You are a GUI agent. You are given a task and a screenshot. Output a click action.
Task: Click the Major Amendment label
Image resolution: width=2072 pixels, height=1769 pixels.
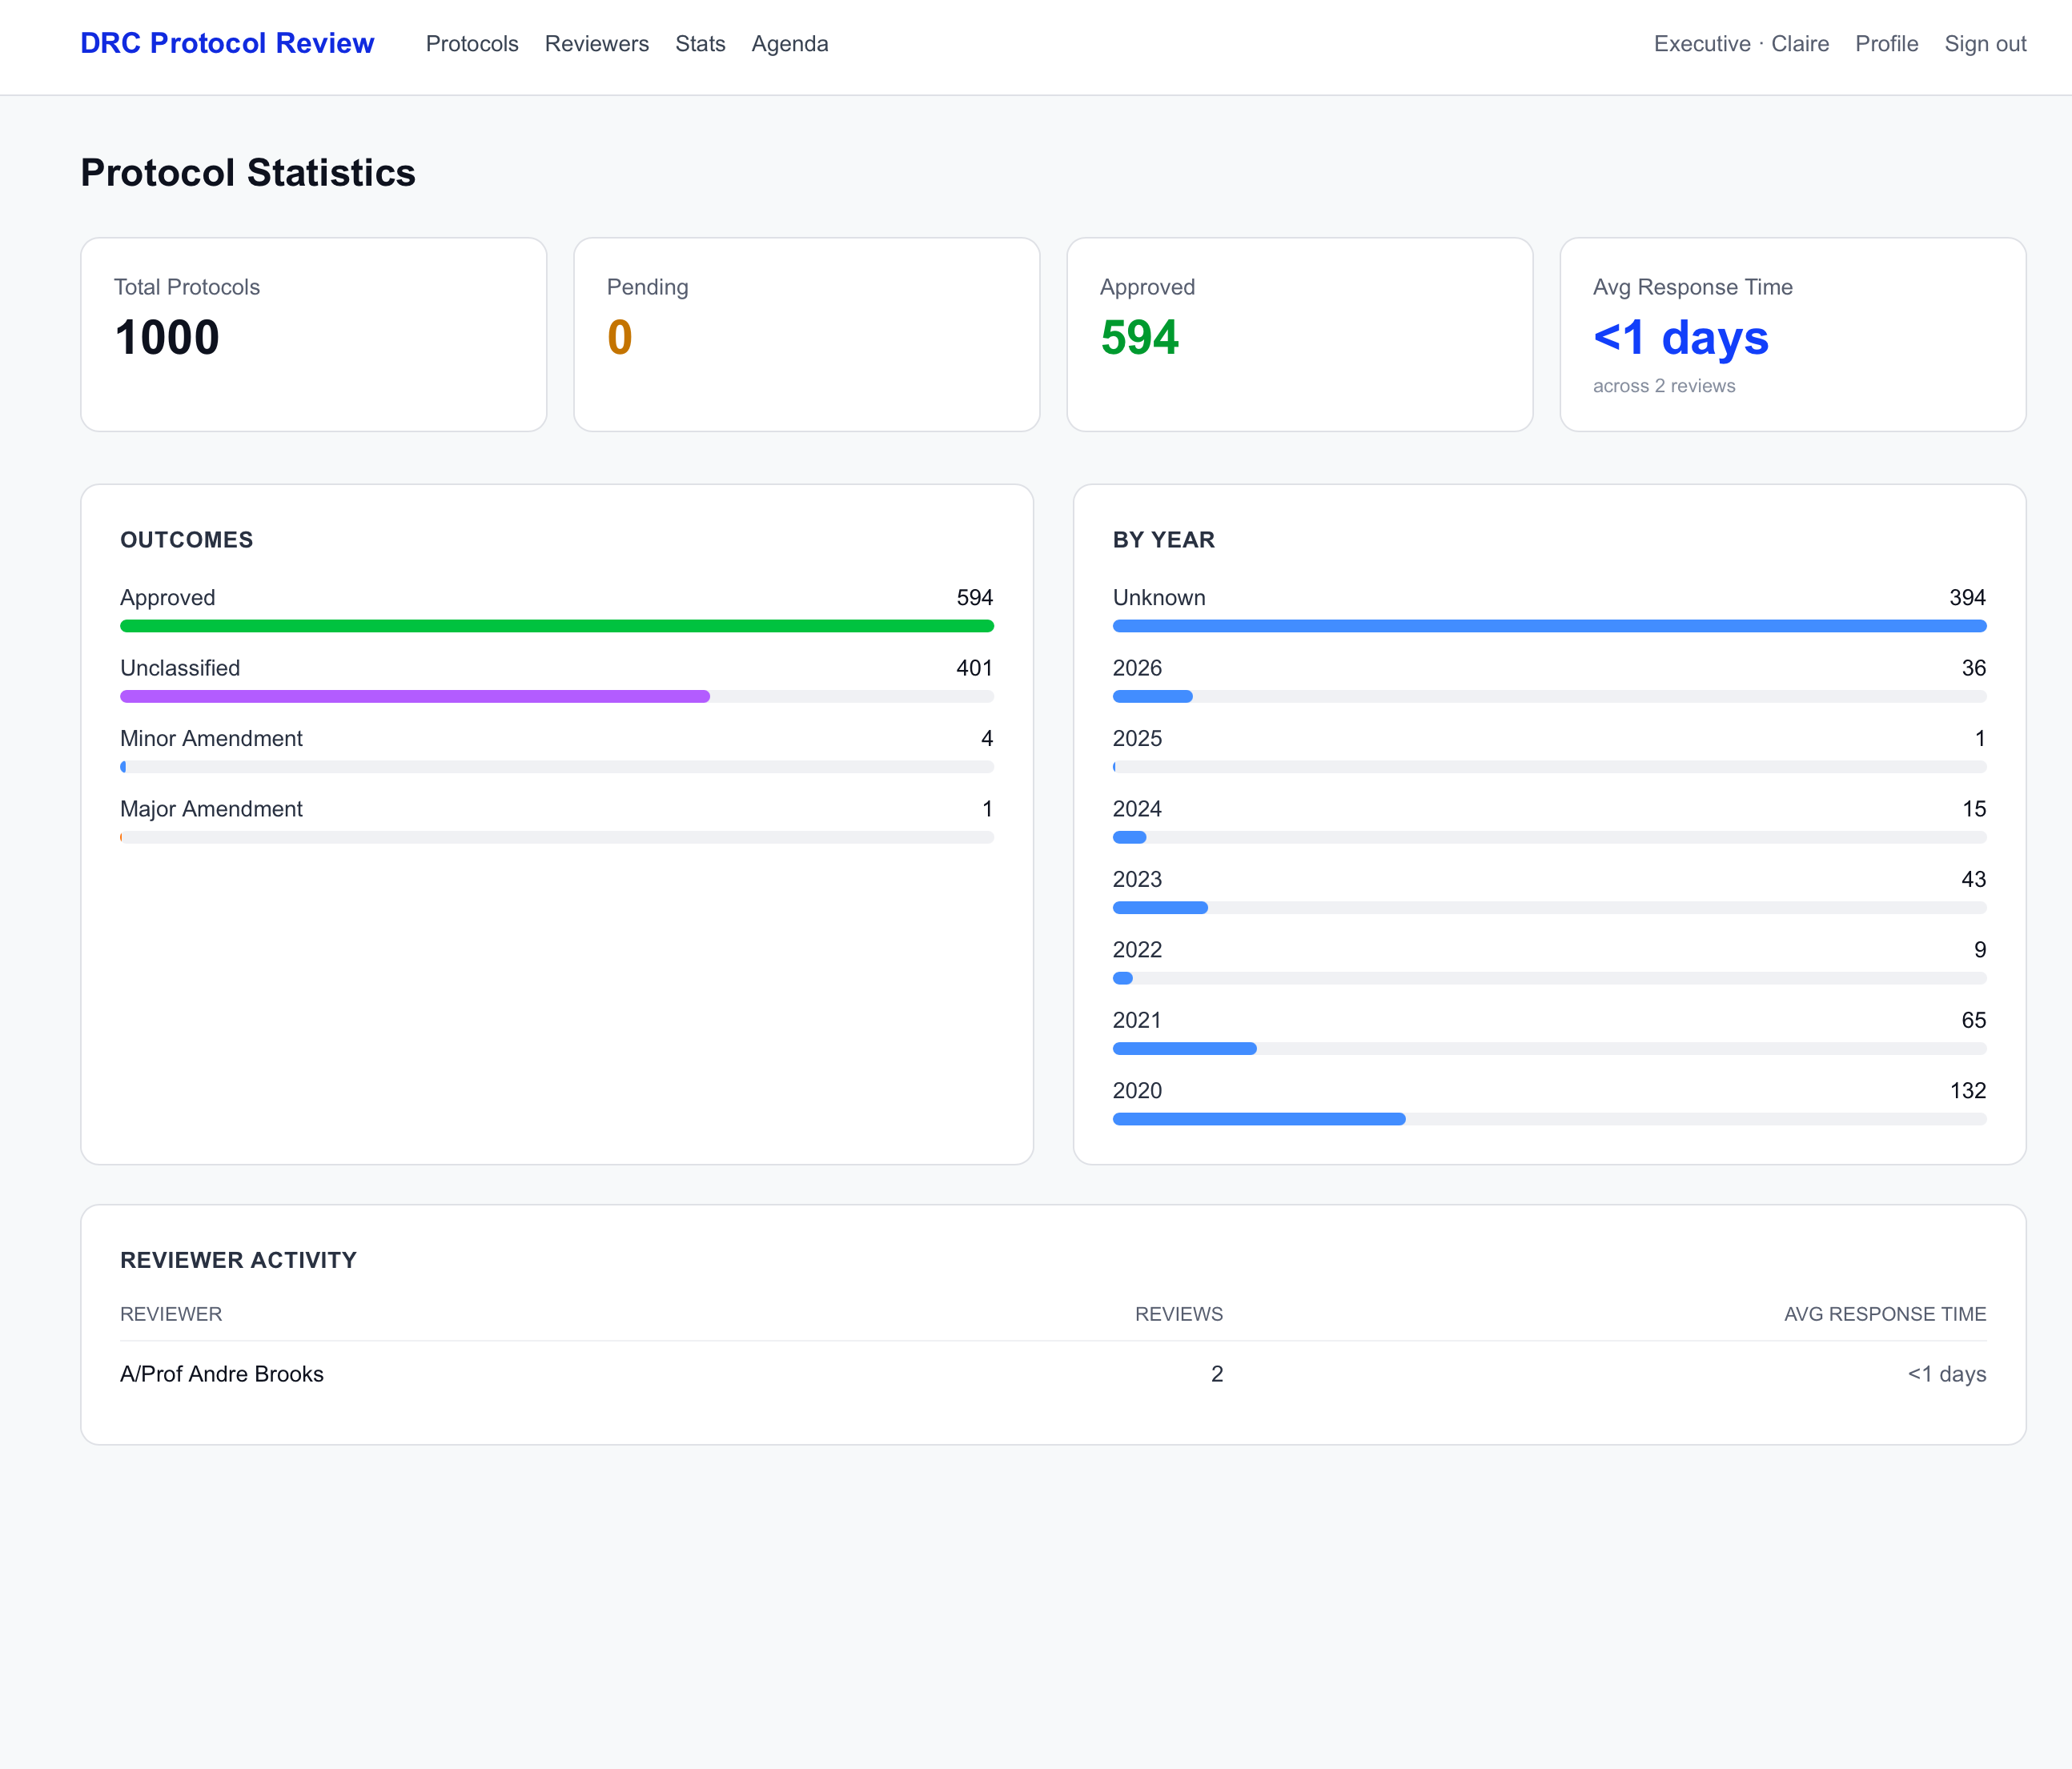(x=211, y=809)
